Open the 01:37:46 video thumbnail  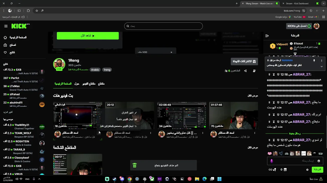[233, 116]
